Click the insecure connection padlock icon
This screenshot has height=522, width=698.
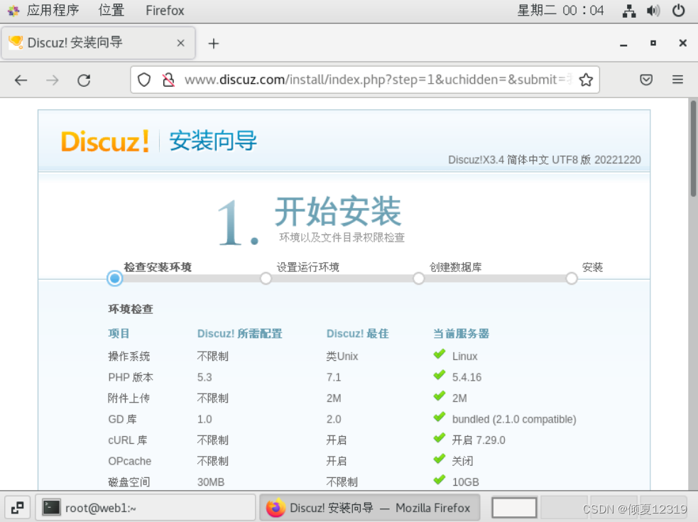point(168,80)
